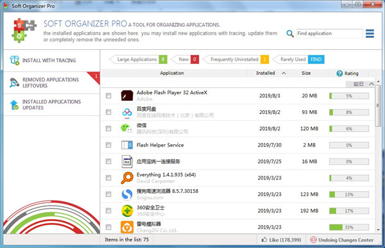385x248 pixels.
Task: Toggle the Installed column sort arrow
Action: pos(284,73)
